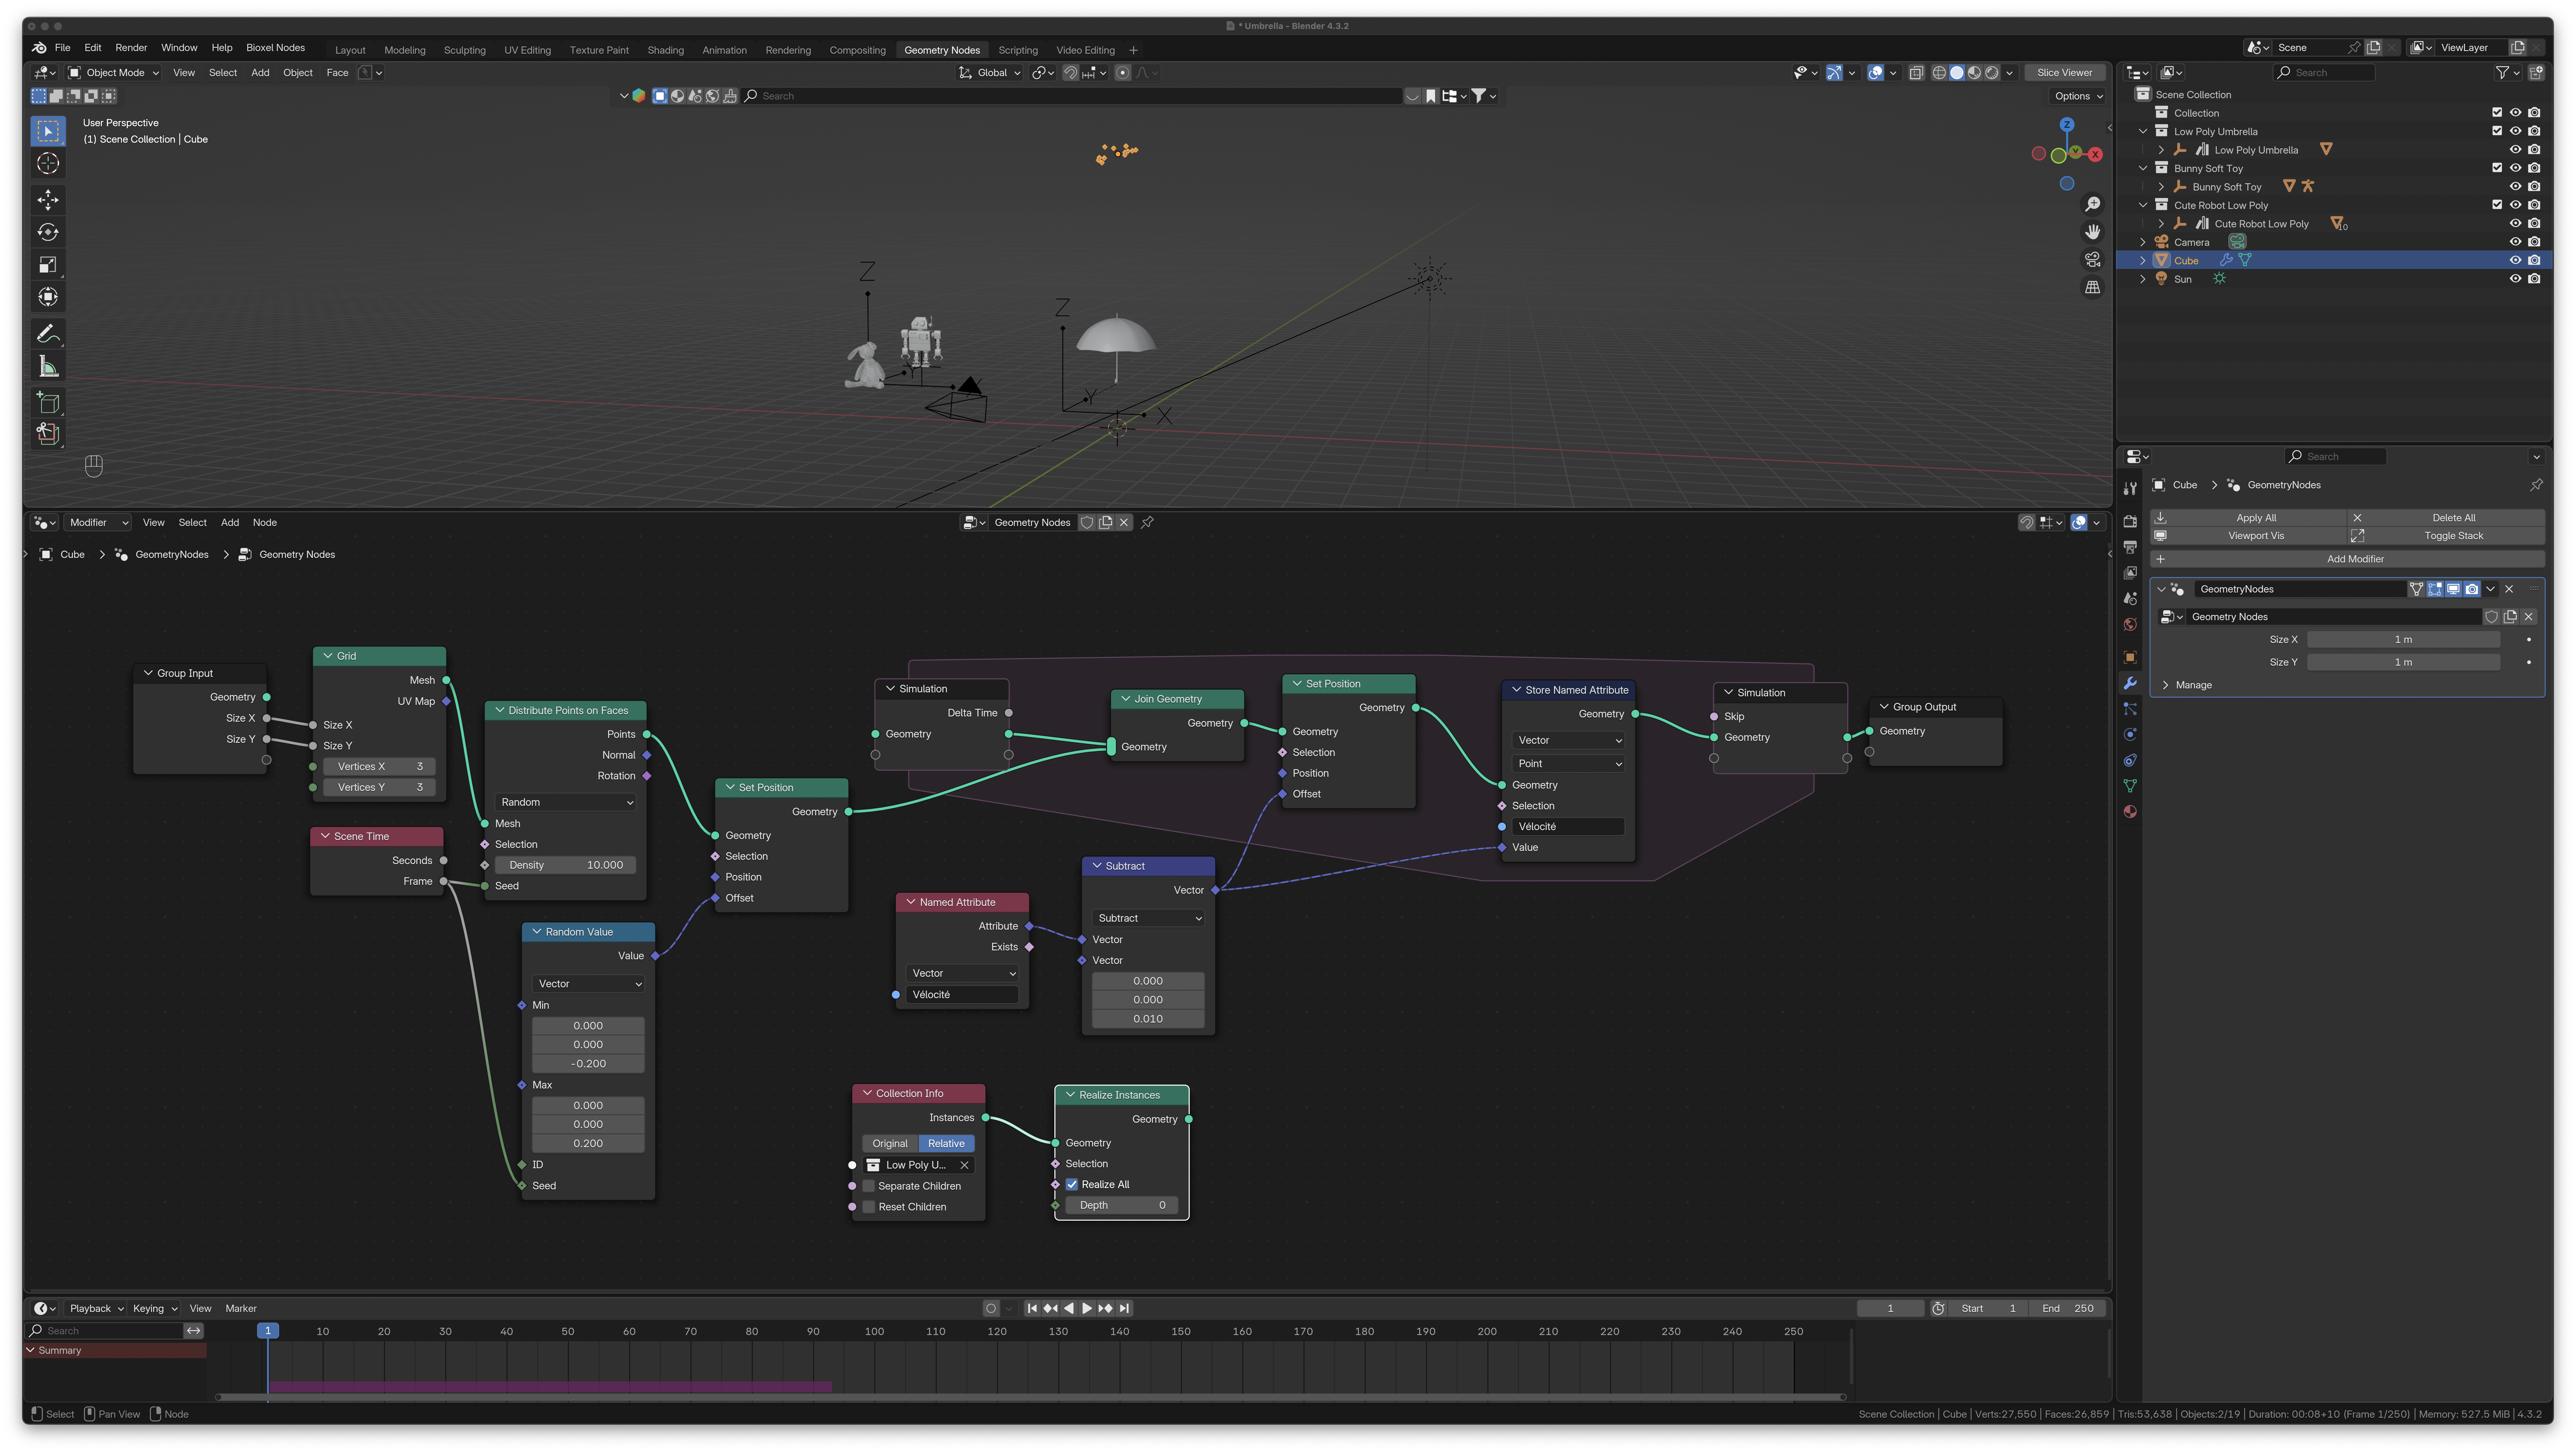This screenshot has width=2576, height=1452.
Task: Exclude Bunny Soft Toy collection checkbox
Action: point(2497,168)
